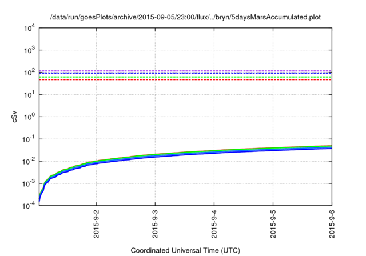Click the 2015-9-2 date label
The image size is (366, 256).
(x=96, y=224)
